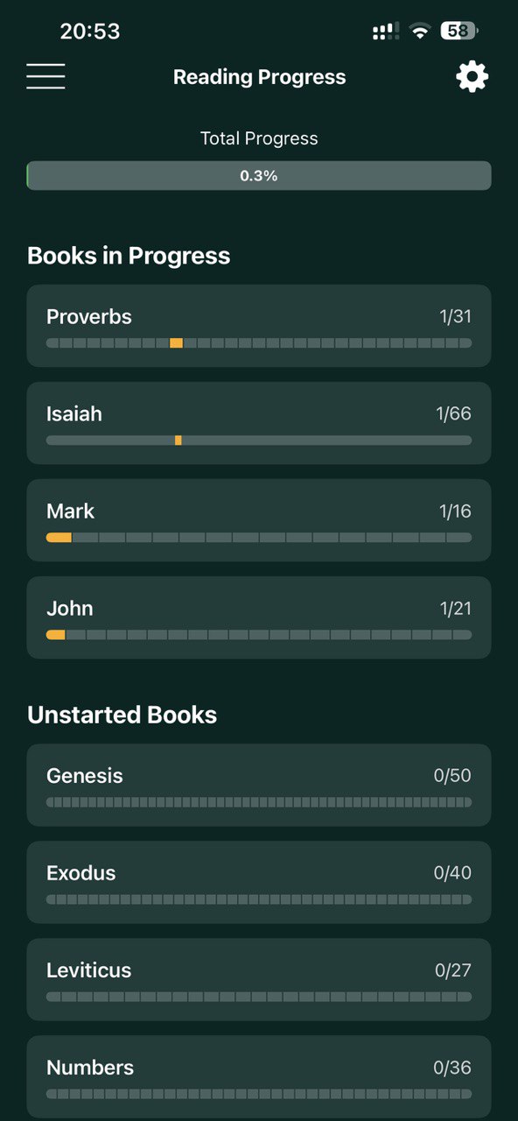This screenshot has width=518, height=1121.
Task: Open the Isaiah reading progress card
Action: [x=259, y=423]
